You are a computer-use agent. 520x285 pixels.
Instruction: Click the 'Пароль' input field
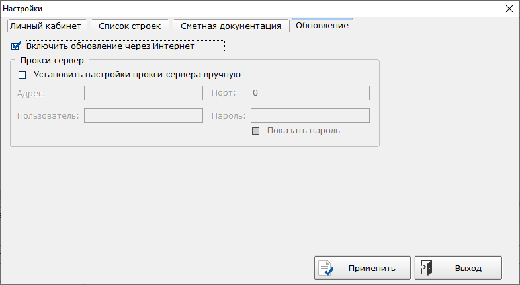[x=310, y=116]
